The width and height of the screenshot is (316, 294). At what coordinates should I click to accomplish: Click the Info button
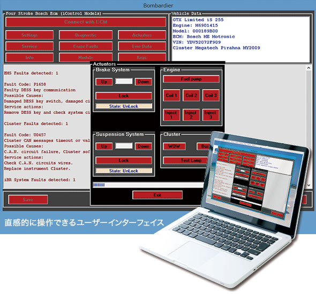coord(29,57)
